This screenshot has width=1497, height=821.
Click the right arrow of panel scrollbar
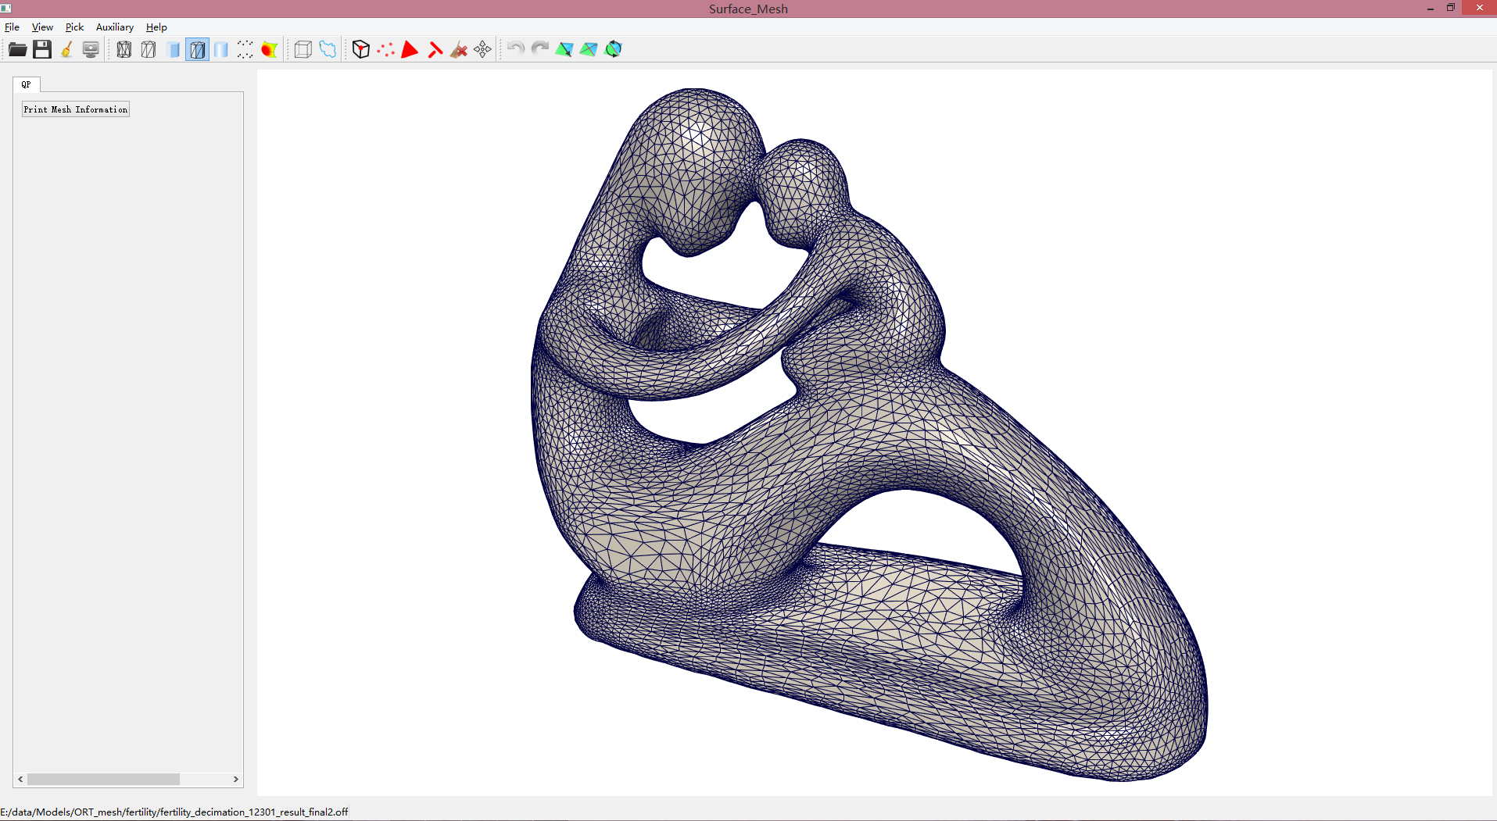click(x=236, y=780)
